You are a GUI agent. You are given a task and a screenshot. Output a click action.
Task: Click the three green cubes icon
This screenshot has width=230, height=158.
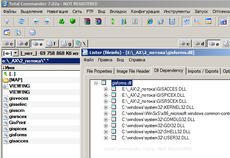[62, 21]
